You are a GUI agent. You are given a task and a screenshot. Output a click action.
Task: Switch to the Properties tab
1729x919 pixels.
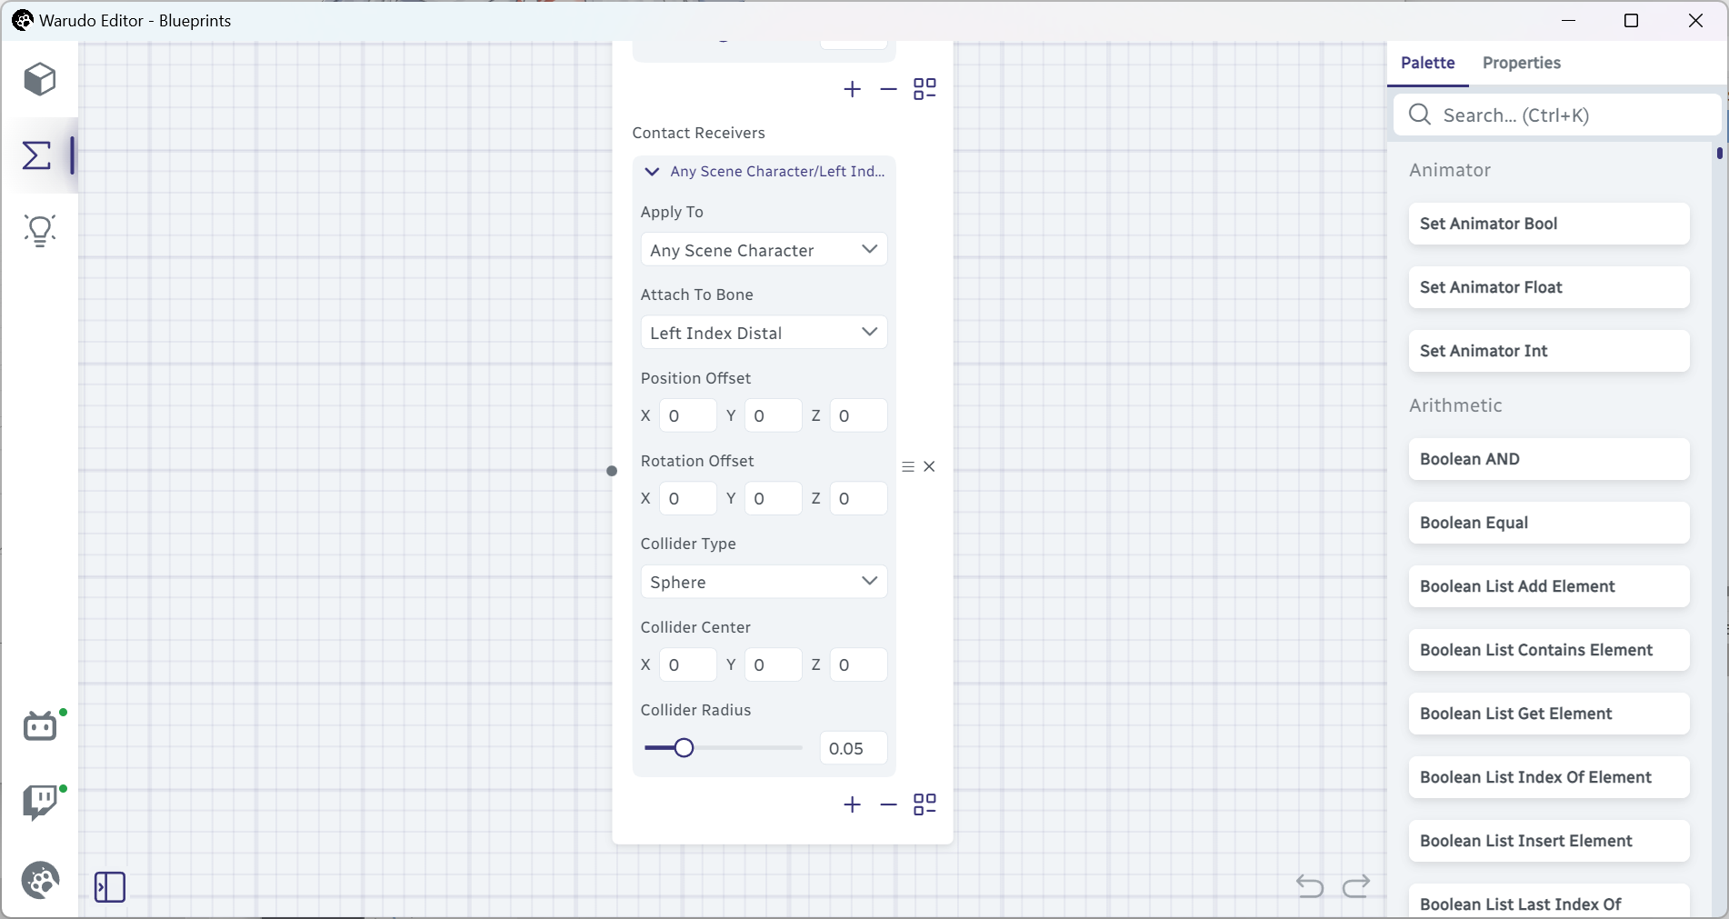click(1521, 63)
